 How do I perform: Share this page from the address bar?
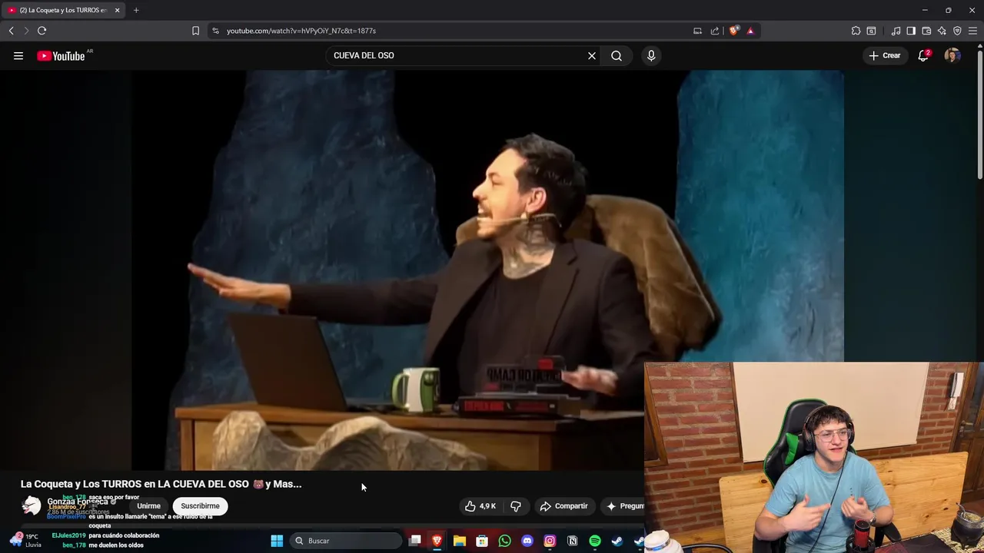pos(715,31)
